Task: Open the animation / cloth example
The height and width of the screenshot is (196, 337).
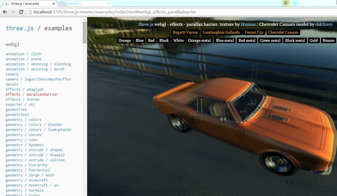Action: tap(24, 54)
